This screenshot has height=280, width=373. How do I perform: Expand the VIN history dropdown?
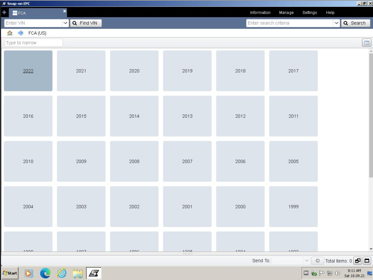pyautogui.click(x=65, y=23)
